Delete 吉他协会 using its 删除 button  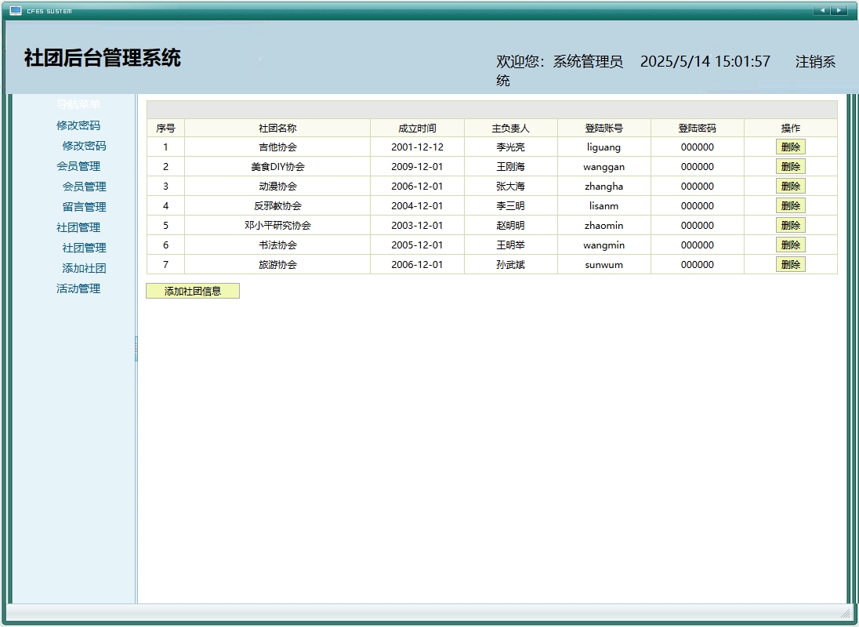pos(790,147)
